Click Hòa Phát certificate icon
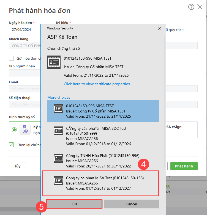 (58, 158)
